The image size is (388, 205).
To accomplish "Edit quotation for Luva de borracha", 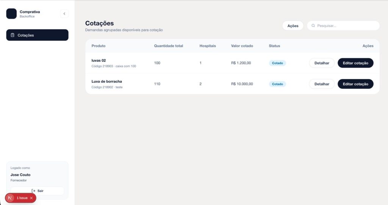I will [355, 84].
